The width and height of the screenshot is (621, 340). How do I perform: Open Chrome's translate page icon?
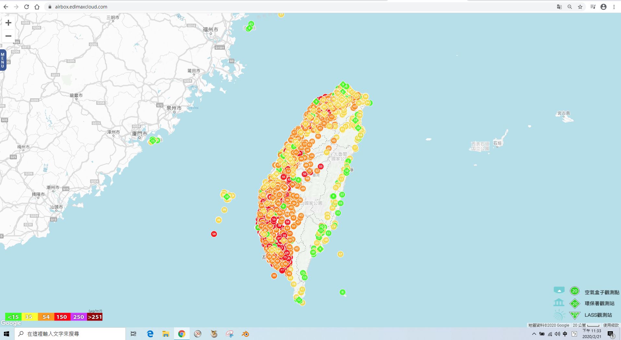click(x=559, y=7)
